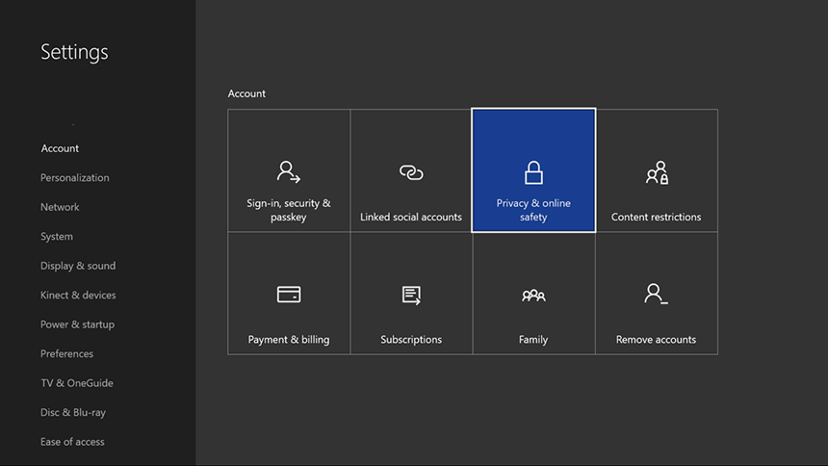Click the Linked social accounts chain icon
The width and height of the screenshot is (828, 466).
(x=411, y=172)
